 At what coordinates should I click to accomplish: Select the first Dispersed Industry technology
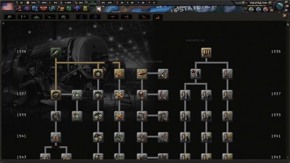pyautogui.click(x=119, y=74)
